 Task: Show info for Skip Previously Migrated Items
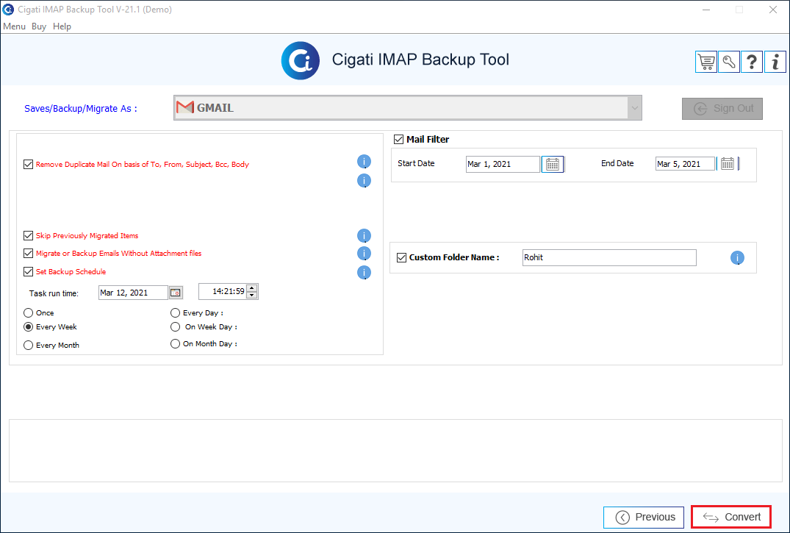[364, 235]
